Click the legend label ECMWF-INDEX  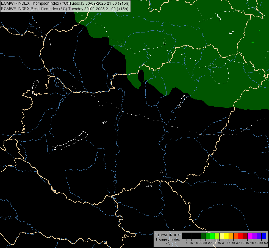(168, 235)
